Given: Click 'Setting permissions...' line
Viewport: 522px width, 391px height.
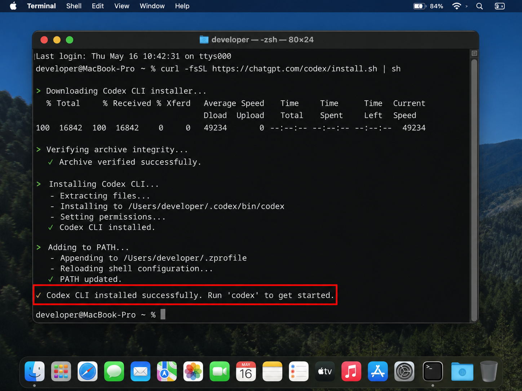Looking at the screenshot, I should click(x=113, y=217).
